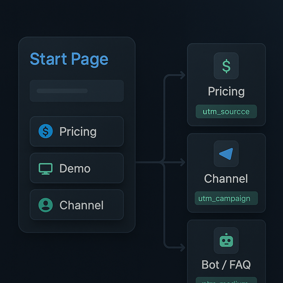Click the arrowhead pointing to Bot / FAQ card
Screen dimensions: 283x283
[x=182, y=247]
